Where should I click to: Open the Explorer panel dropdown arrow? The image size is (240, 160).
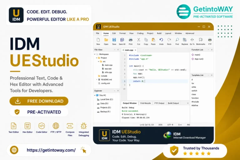coord(115,91)
